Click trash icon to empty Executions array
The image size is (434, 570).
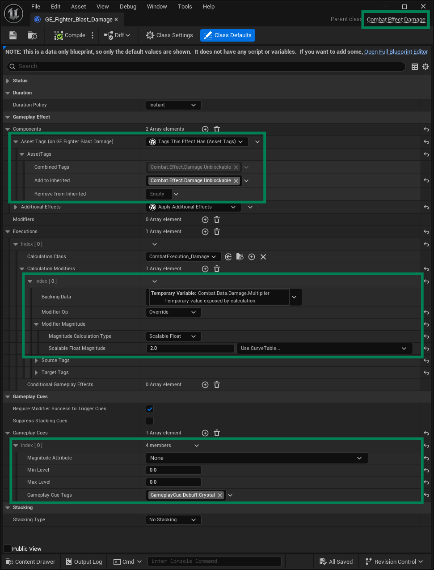click(x=217, y=232)
